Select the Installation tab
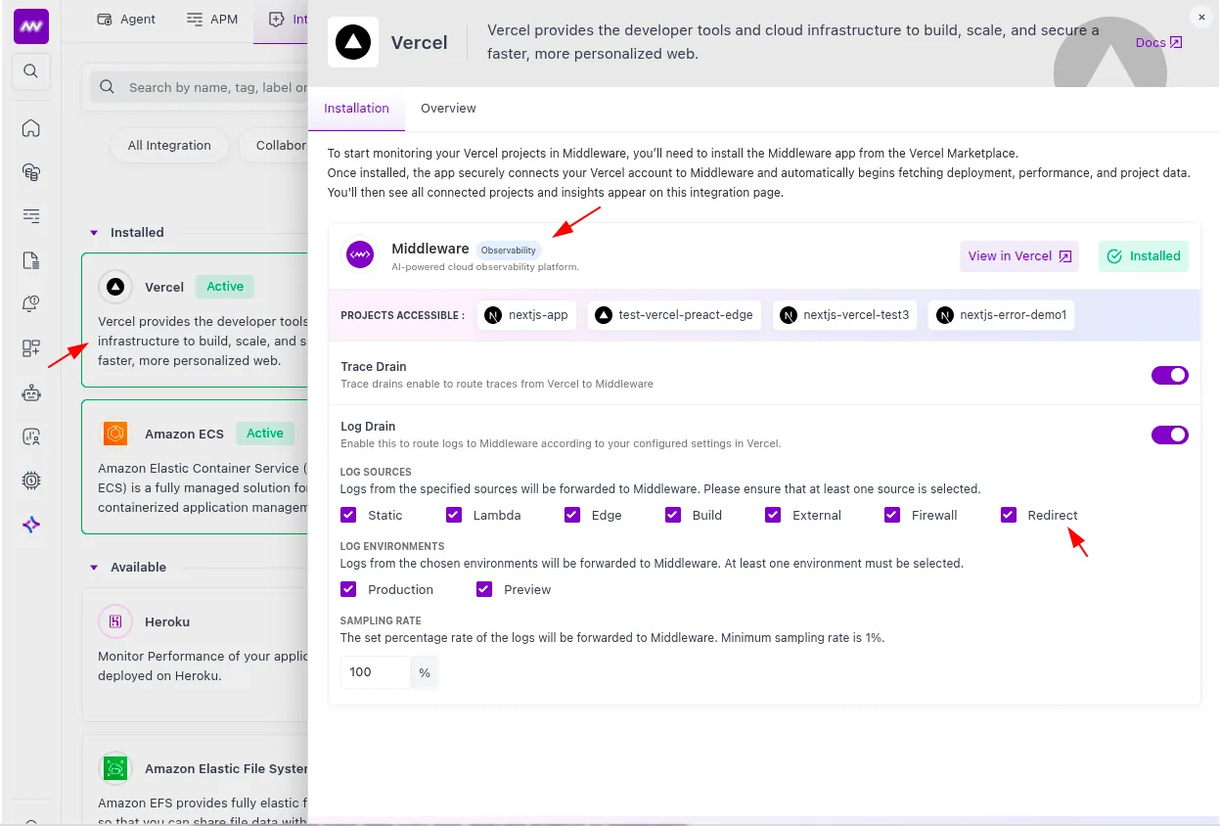The width and height of the screenshot is (1220, 826). (356, 109)
